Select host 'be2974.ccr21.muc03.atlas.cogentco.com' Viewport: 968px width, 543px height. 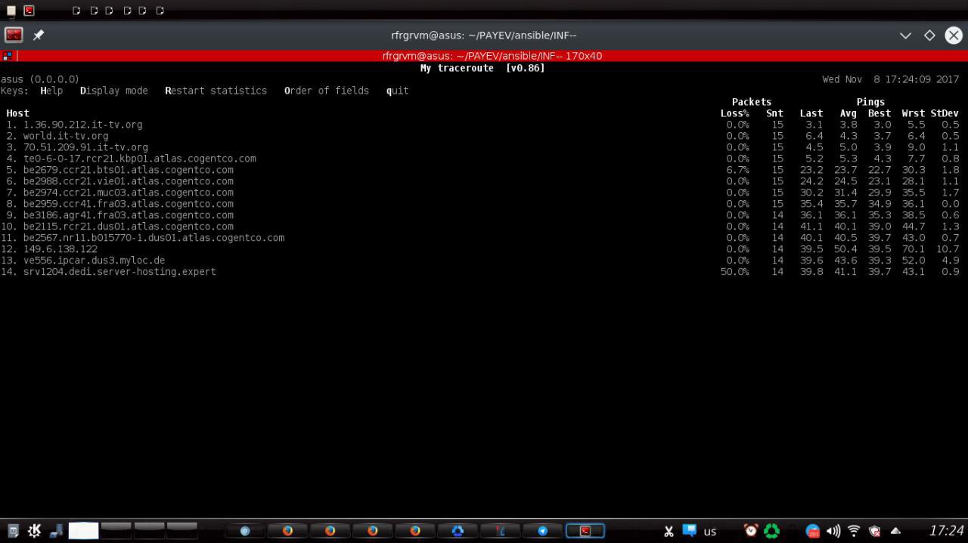click(x=128, y=193)
